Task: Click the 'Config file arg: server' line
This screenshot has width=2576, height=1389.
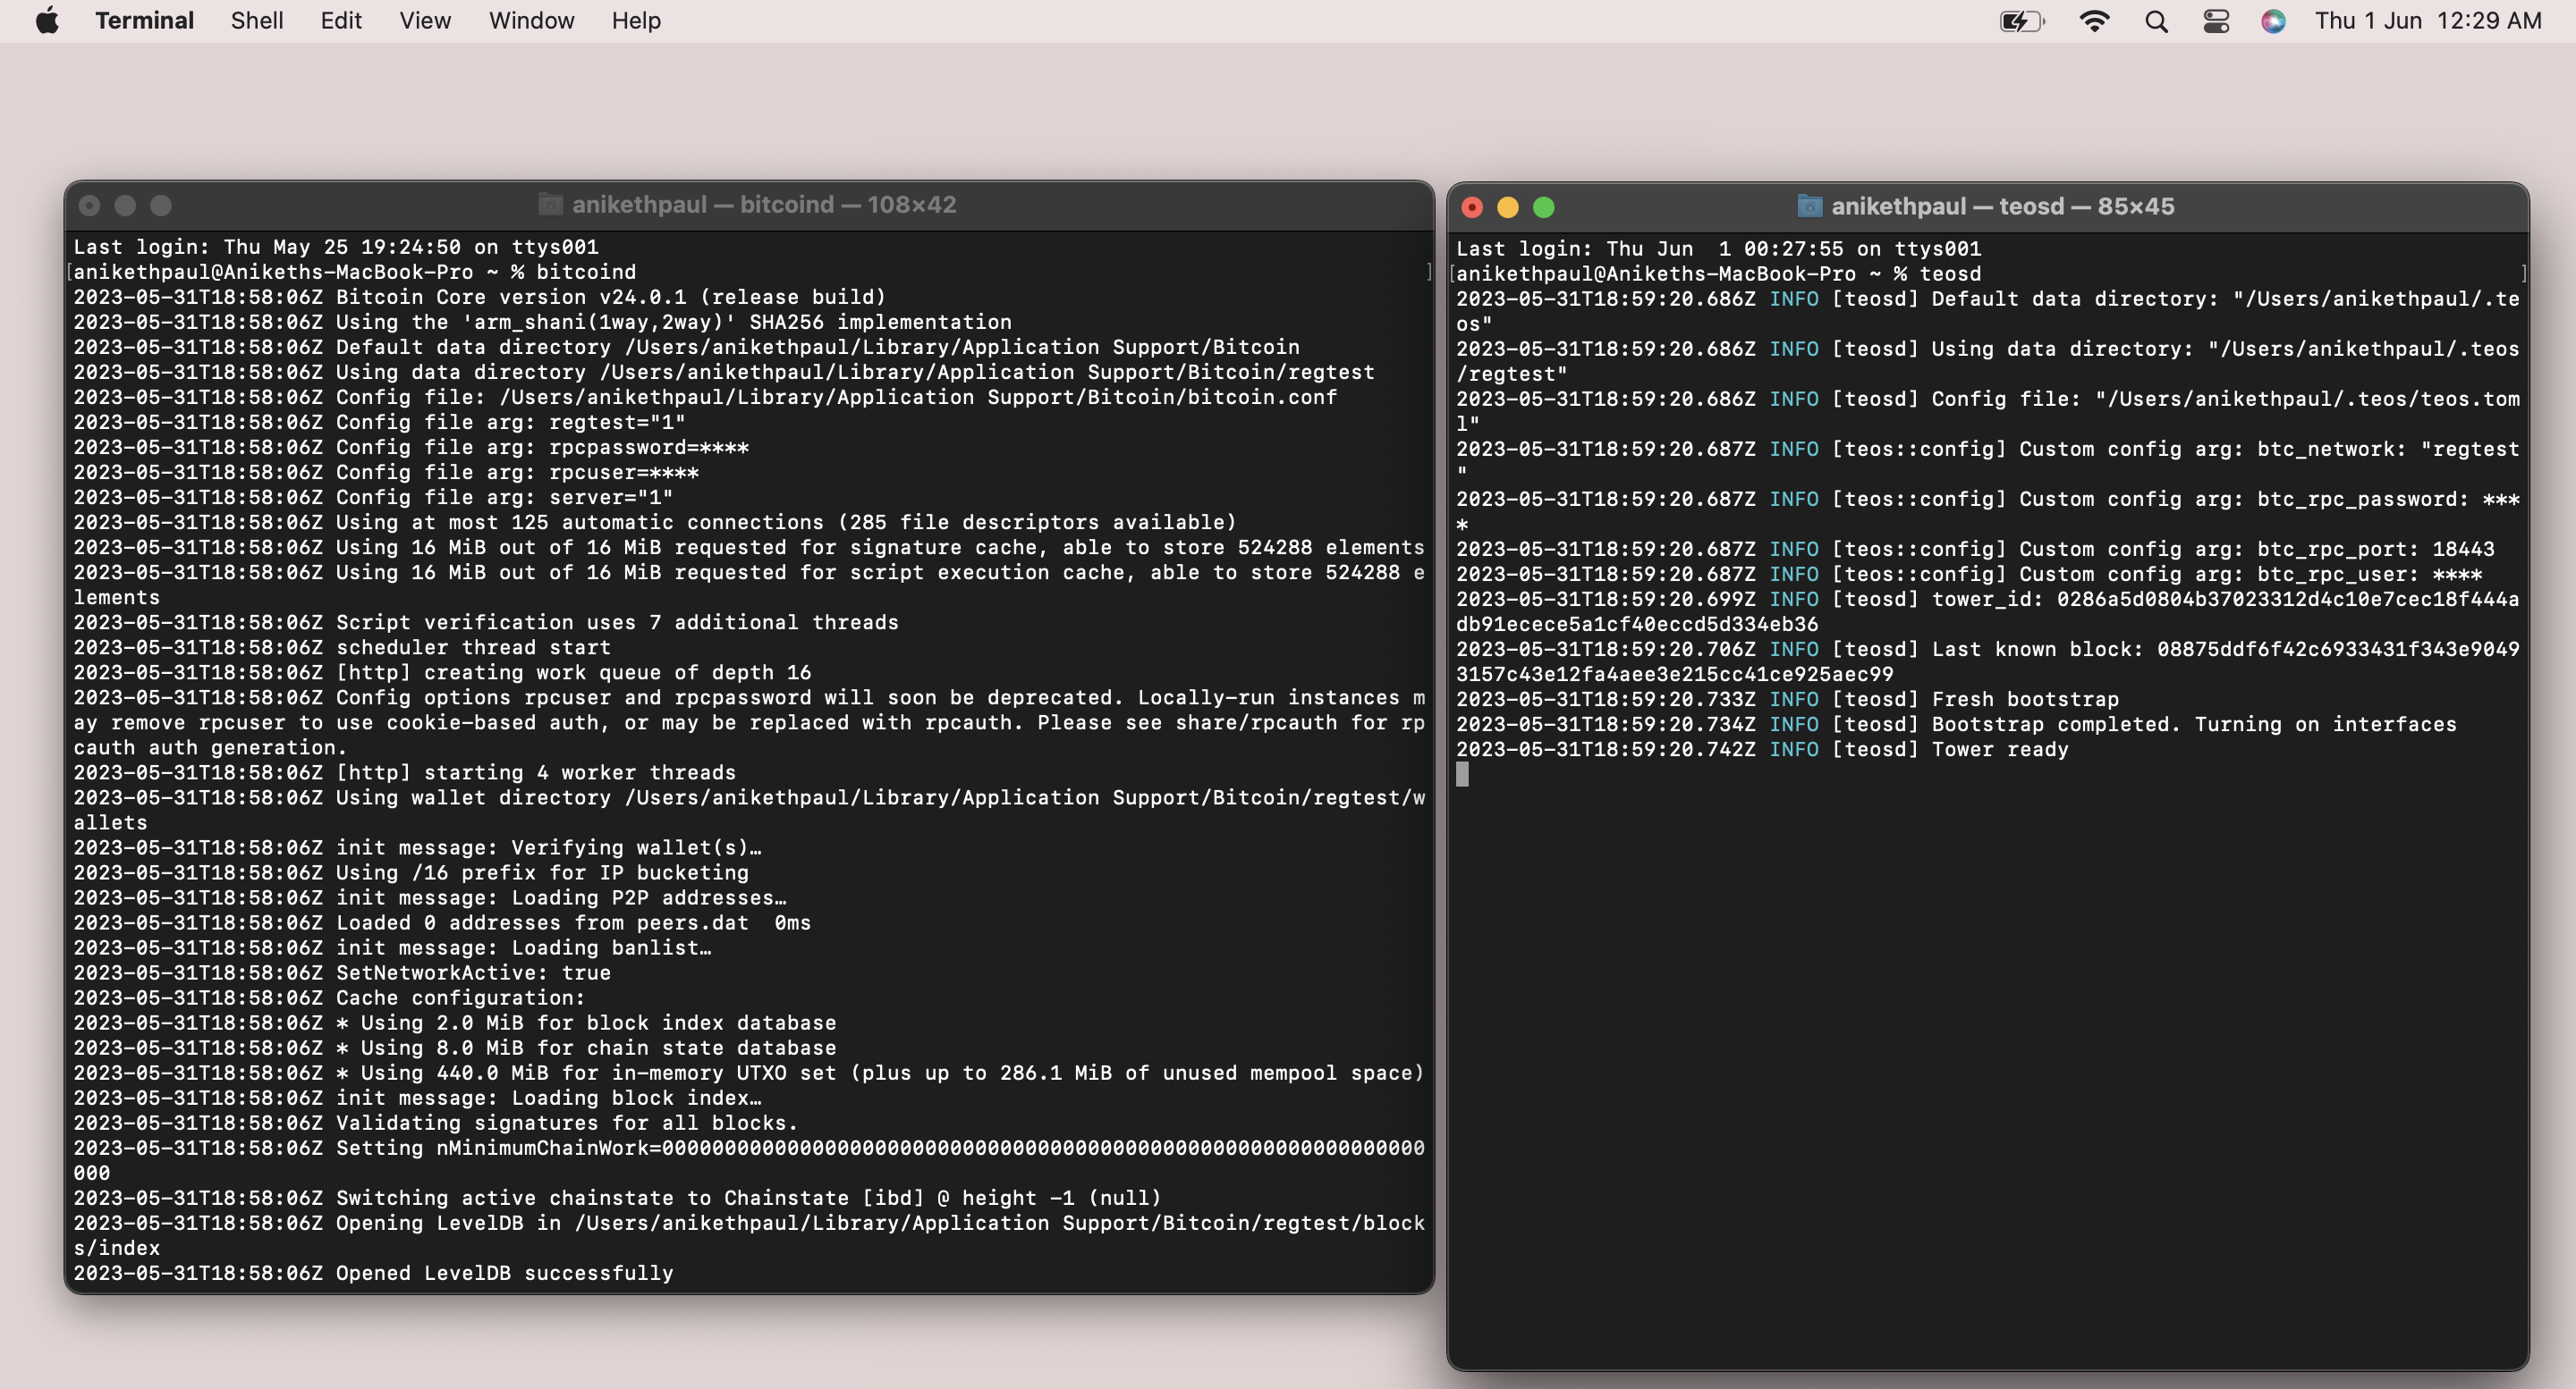Action: point(373,497)
